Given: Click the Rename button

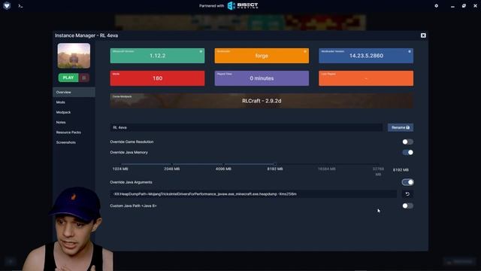Looking at the screenshot, I should [x=401, y=127].
